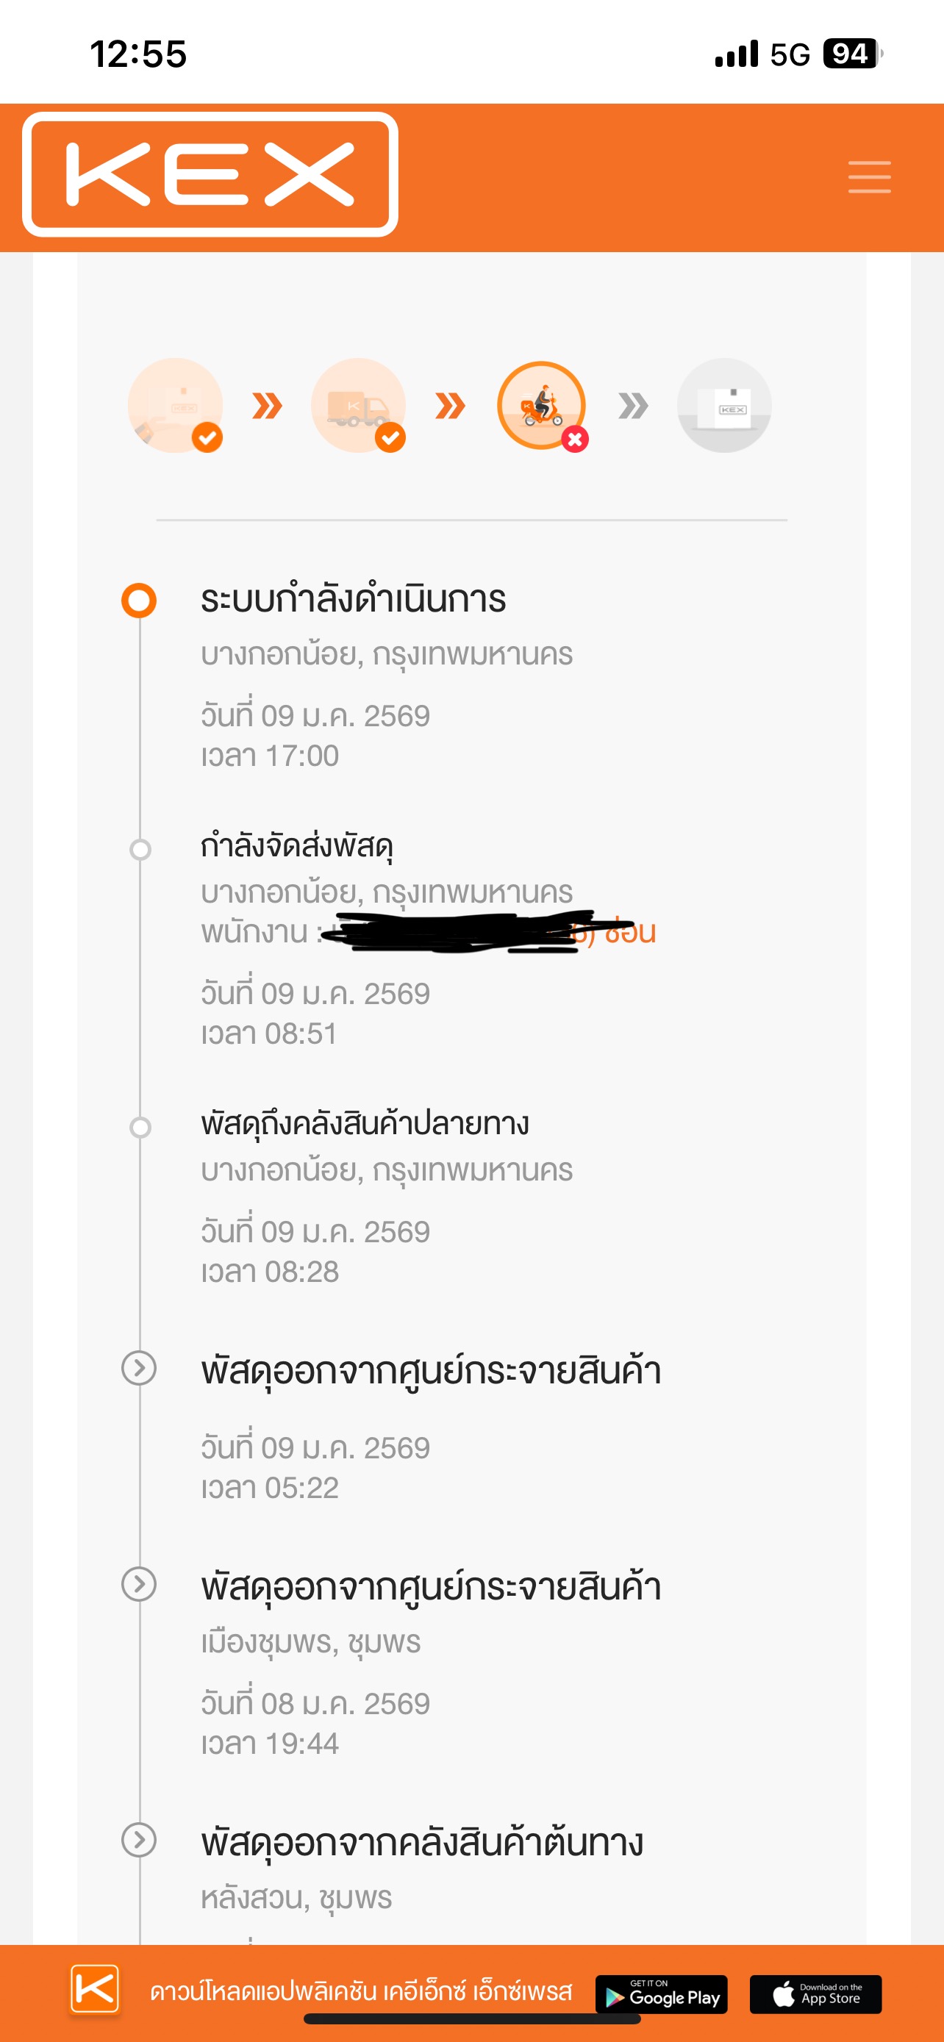Image resolution: width=944 pixels, height=2042 pixels.
Task: Open the Google Play download badge
Action: pyautogui.click(x=662, y=1994)
